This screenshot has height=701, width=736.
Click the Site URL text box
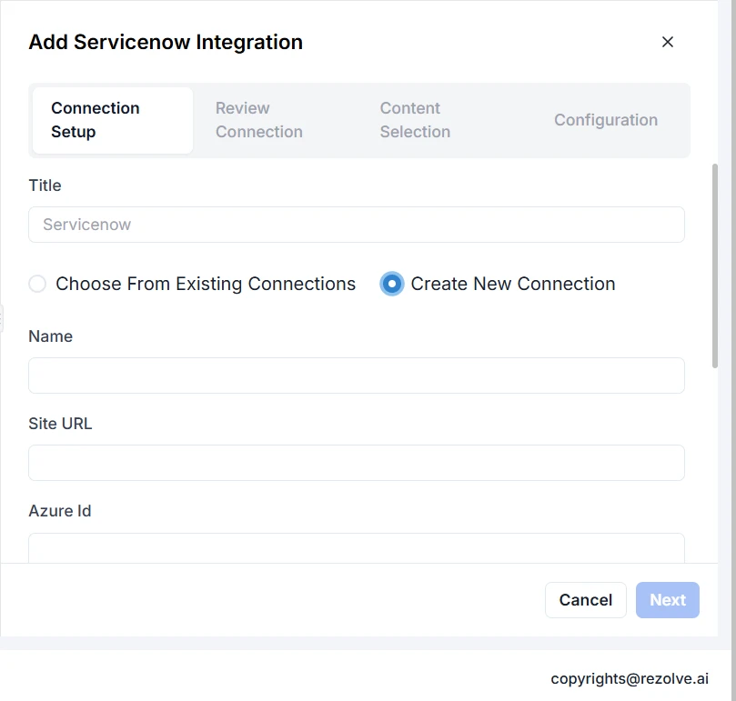pos(356,463)
